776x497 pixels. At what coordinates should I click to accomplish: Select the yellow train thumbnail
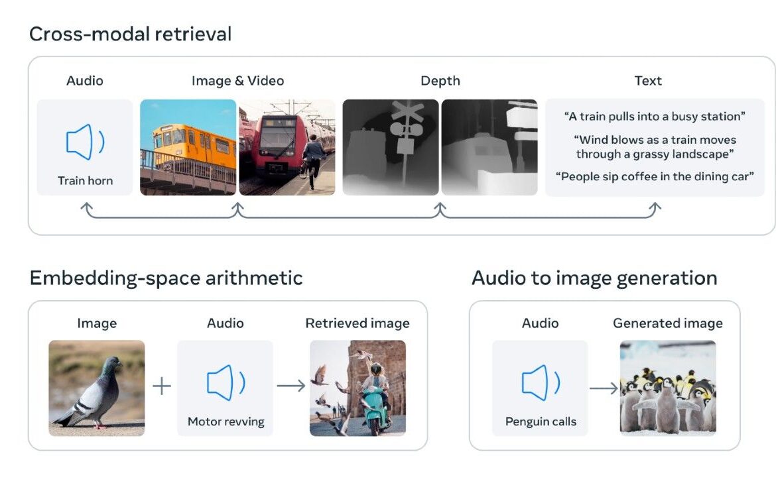(188, 147)
